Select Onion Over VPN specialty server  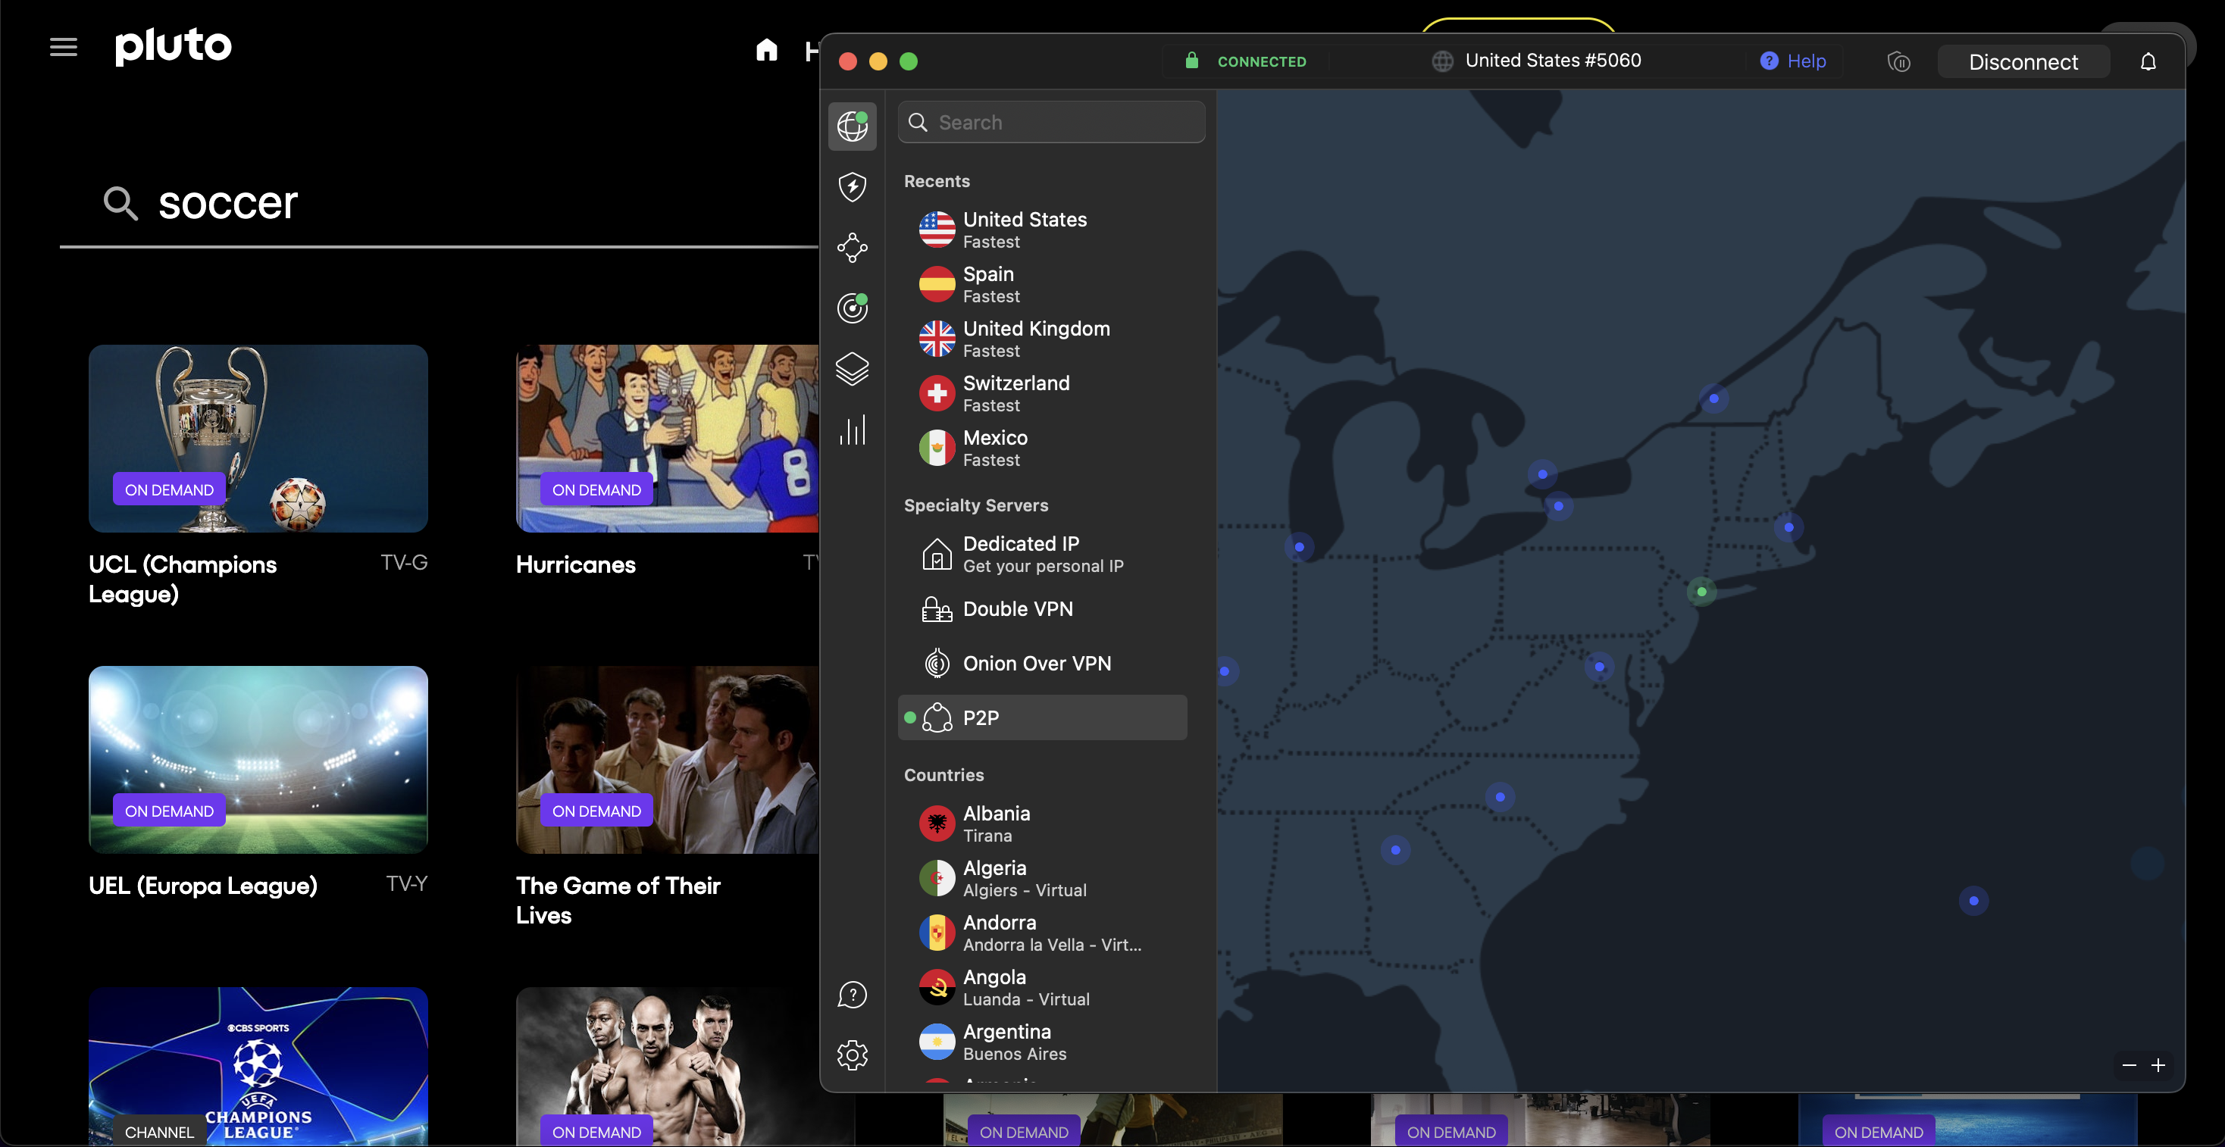point(1043,664)
